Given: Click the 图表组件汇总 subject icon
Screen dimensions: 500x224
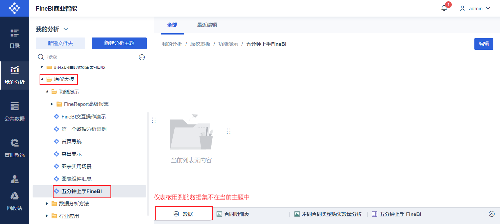Looking at the screenshot, I should 57,179.
